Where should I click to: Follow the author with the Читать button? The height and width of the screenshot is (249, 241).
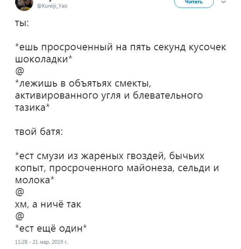[194, 2]
